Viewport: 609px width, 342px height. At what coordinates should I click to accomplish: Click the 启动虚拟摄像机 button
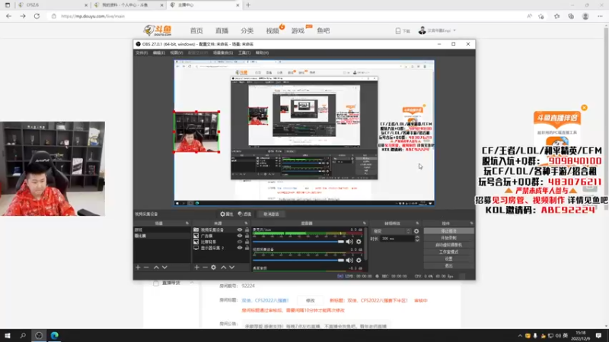(448, 245)
